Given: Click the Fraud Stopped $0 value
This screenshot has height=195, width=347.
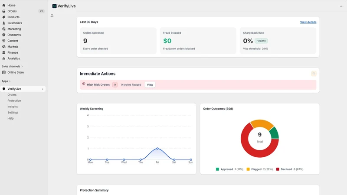Looking at the screenshot, I should 167,41.
